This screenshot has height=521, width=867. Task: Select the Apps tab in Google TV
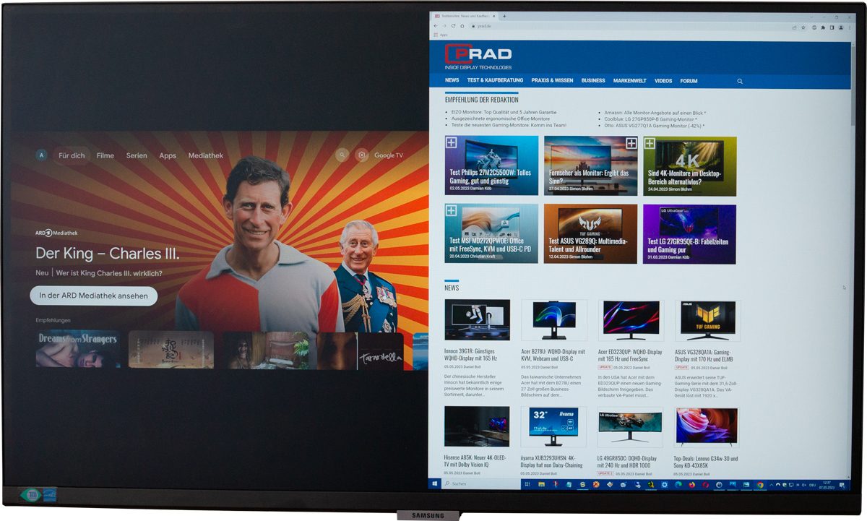coord(168,155)
